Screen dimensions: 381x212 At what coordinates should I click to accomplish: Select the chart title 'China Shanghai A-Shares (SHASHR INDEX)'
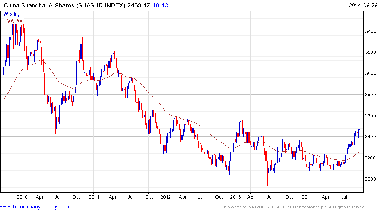pos(65,5)
